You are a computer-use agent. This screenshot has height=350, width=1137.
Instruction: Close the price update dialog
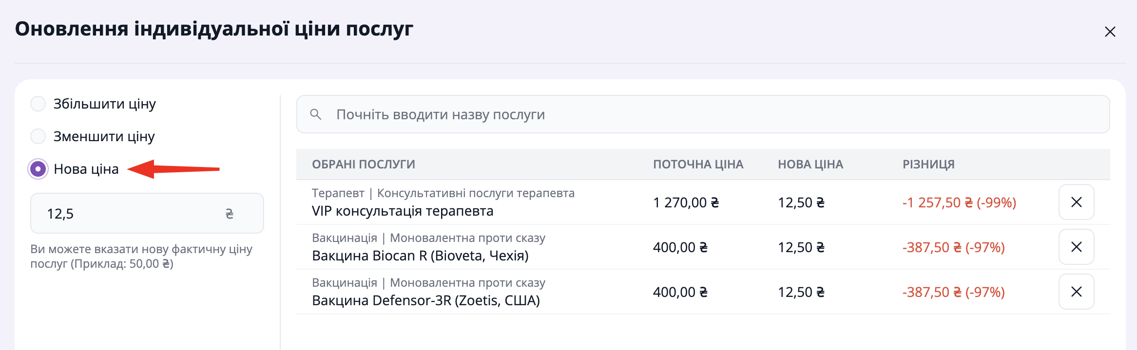click(x=1110, y=32)
